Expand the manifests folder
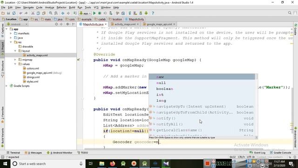The width and height of the screenshot is (298, 168). click(11, 34)
